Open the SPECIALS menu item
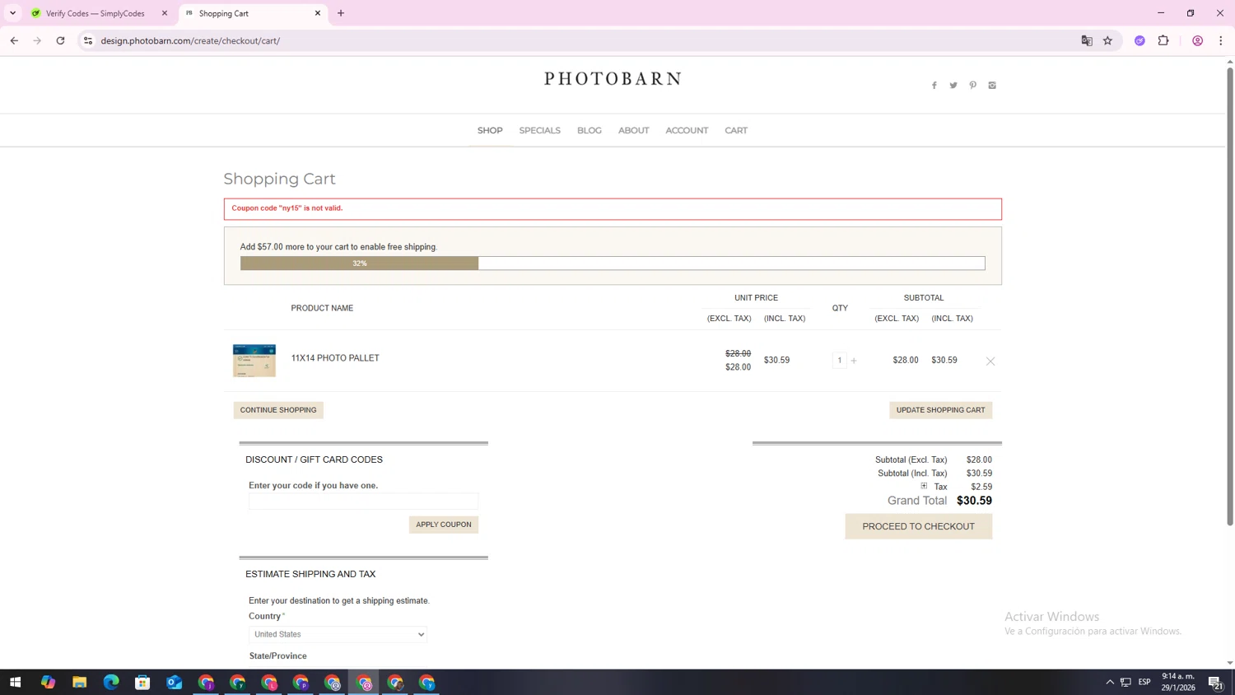The height and width of the screenshot is (695, 1235). pyautogui.click(x=539, y=130)
